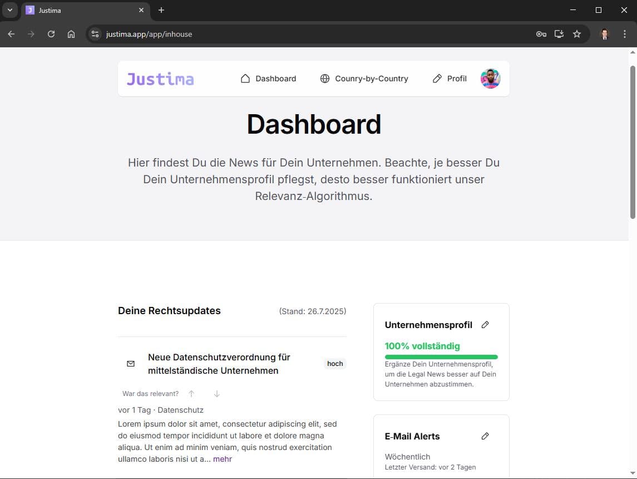The image size is (637, 479).
Task: Edit the Unternehmensprofil via its pencil icon
Action: 485,324
